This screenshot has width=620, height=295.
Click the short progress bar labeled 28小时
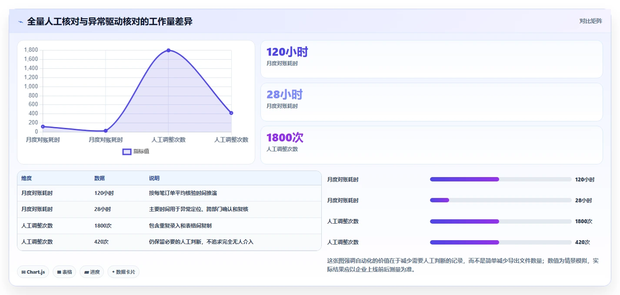pyautogui.click(x=500, y=200)
